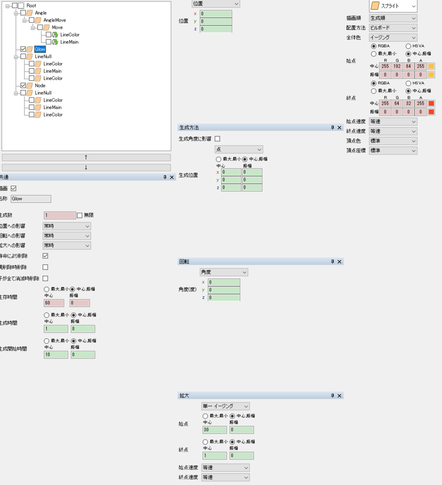The image size is (442, 485).
Task: Click the 始点 中心 orange color swatch
Action: pos(431,66)
